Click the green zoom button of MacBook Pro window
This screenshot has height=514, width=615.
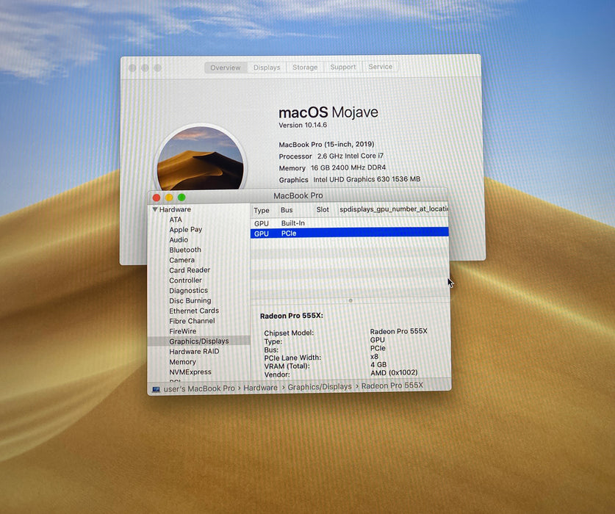coord(181,198)
